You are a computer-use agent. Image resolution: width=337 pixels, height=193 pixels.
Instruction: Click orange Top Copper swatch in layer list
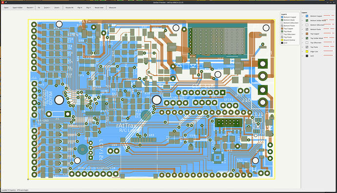(x=307, y=34)
